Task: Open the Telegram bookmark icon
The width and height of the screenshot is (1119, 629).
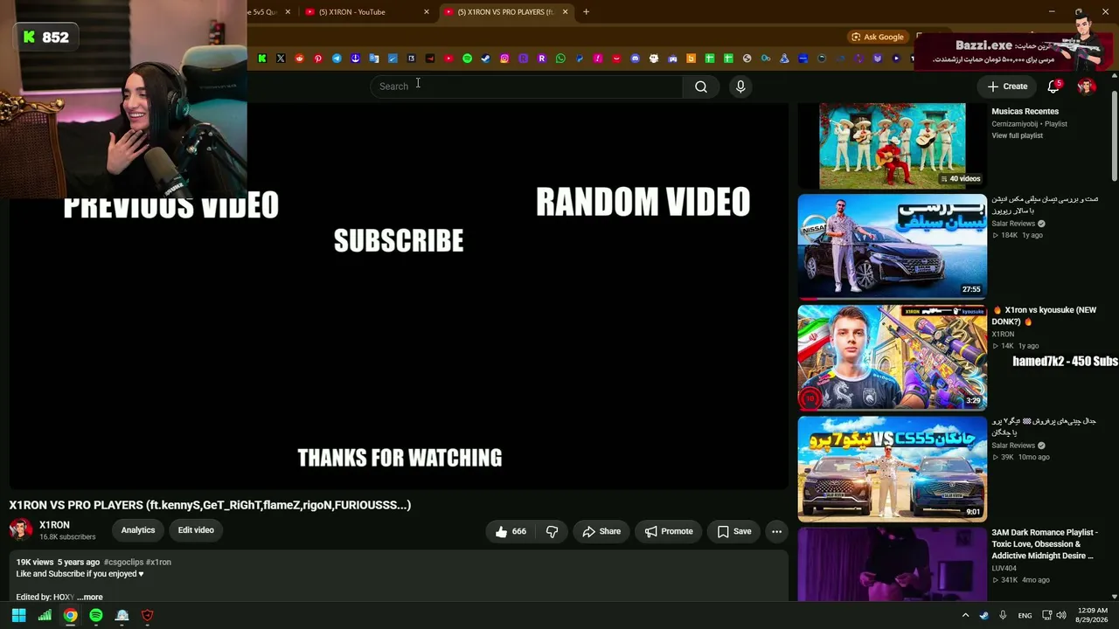Action: [337, 59]
